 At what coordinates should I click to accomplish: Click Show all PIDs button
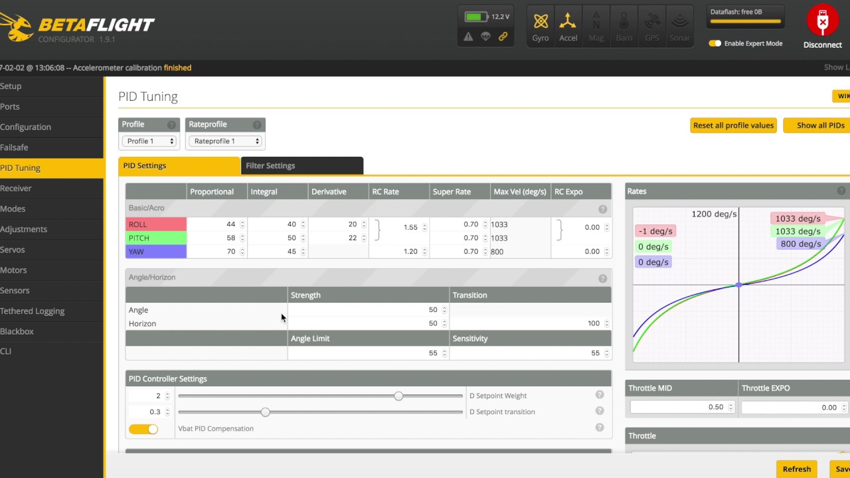pyautogui.click(x=818, y=125)
